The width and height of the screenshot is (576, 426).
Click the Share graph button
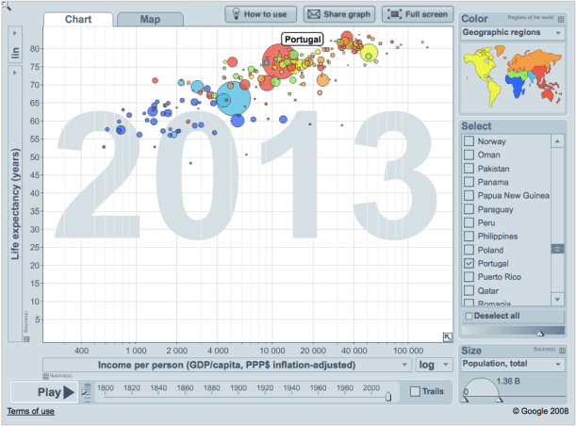339,14
